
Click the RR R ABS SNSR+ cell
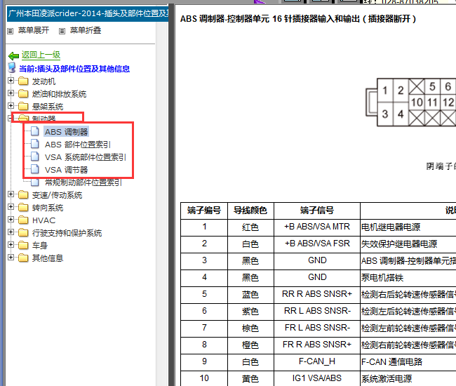pyautogui.click(x=317, y=295)
